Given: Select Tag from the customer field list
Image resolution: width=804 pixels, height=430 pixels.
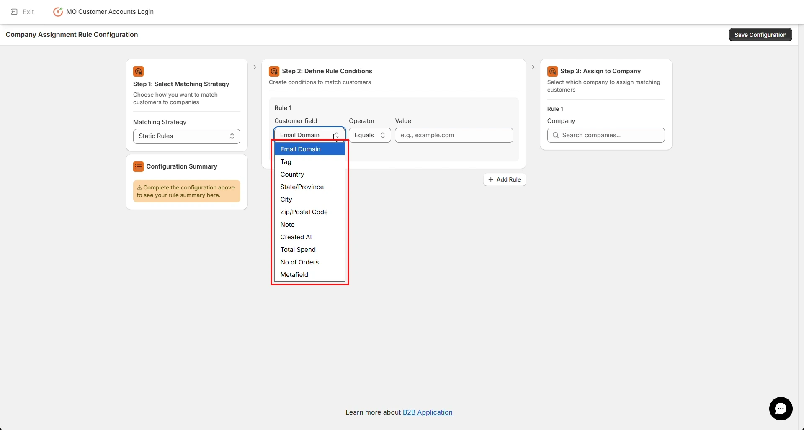Looking at the screenshot, I should click(x=309, y=162).
